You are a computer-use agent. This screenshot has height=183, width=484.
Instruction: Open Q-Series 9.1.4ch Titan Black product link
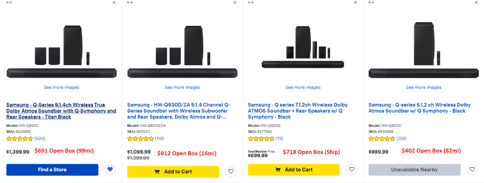pos(61,111)
